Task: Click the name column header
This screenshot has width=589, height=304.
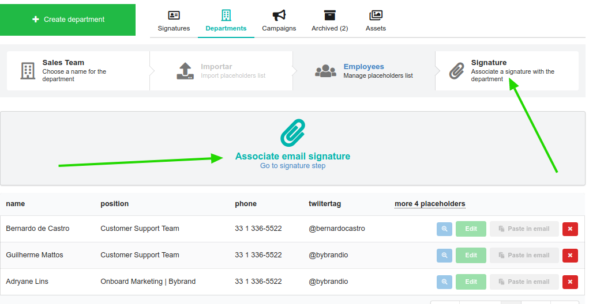Action: click(x=16, y=204)
